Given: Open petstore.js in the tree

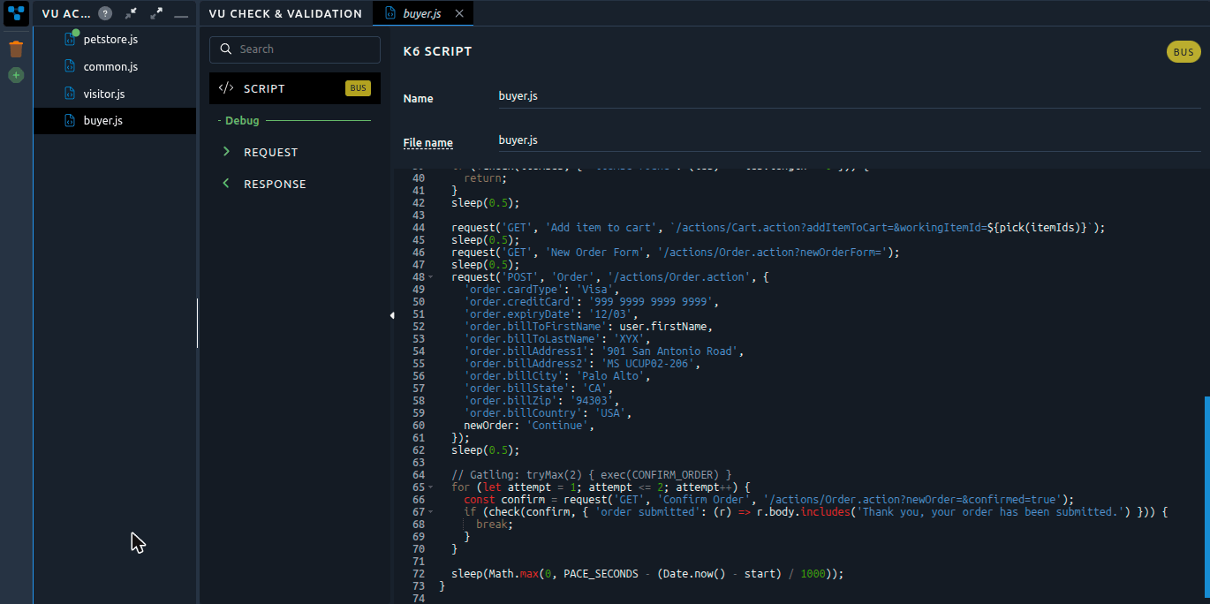Looking at the screenshot, I should tap(110, 40).
